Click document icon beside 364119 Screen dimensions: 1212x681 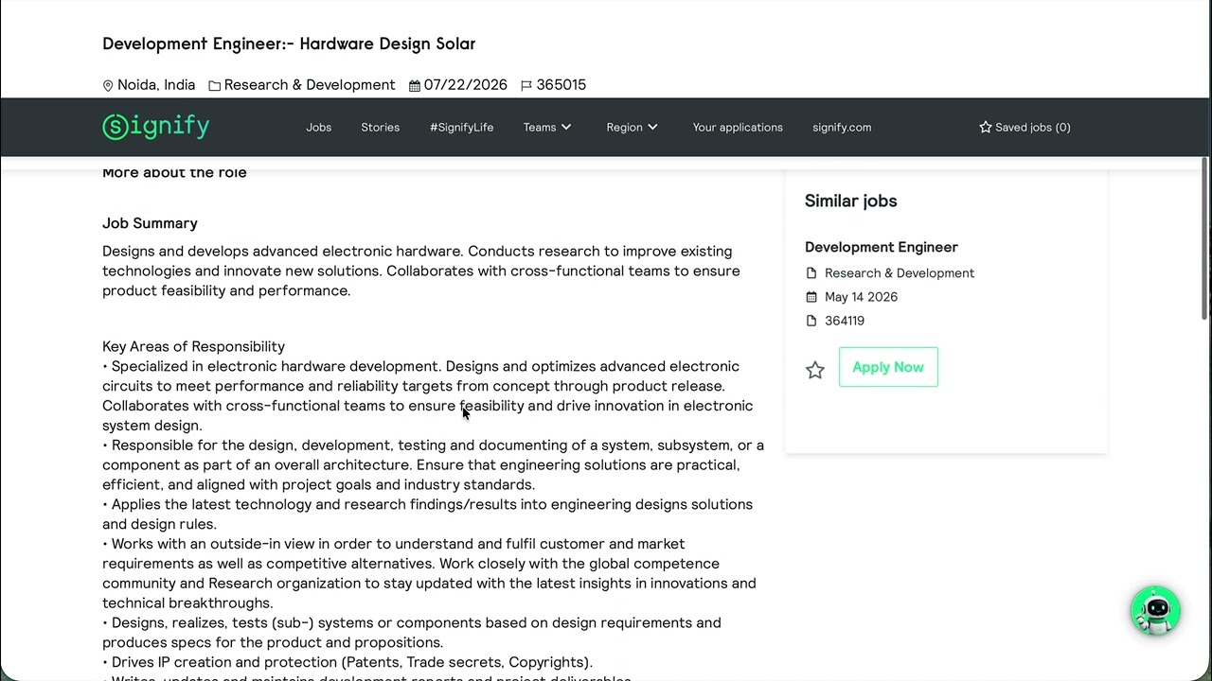[x=811, y=321]
